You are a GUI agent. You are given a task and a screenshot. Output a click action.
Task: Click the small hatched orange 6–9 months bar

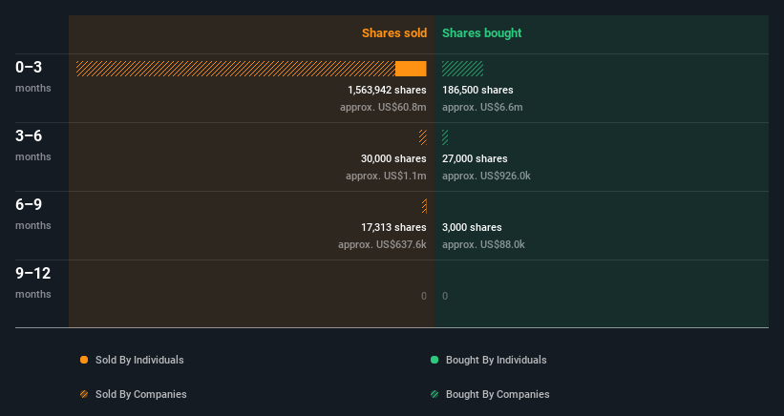click(x=425, y=206)
